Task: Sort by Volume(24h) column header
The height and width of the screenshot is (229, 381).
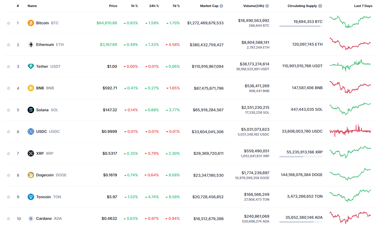Action: click(x=254, y=6)
